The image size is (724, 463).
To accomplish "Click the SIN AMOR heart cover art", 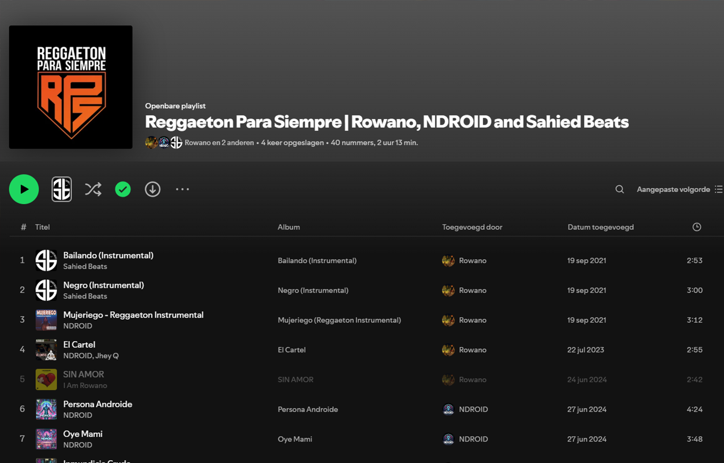I will pos(46,379).
